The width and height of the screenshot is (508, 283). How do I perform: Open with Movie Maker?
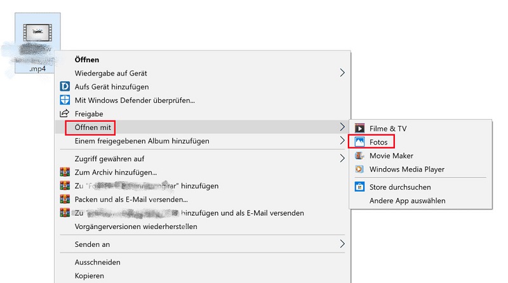point(391,155)
